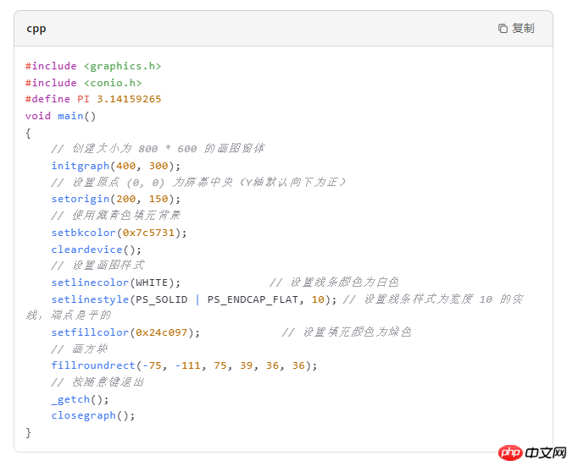
Task: Click the initgraph function call
Action: pyautogui.click(x=81, y=166)
